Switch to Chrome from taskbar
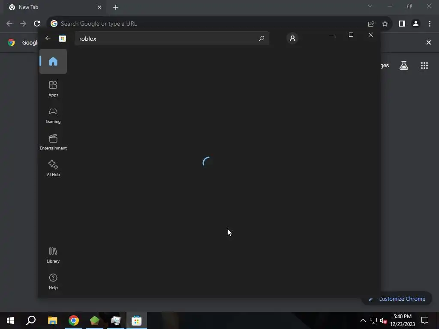 (x=74, y=320)
